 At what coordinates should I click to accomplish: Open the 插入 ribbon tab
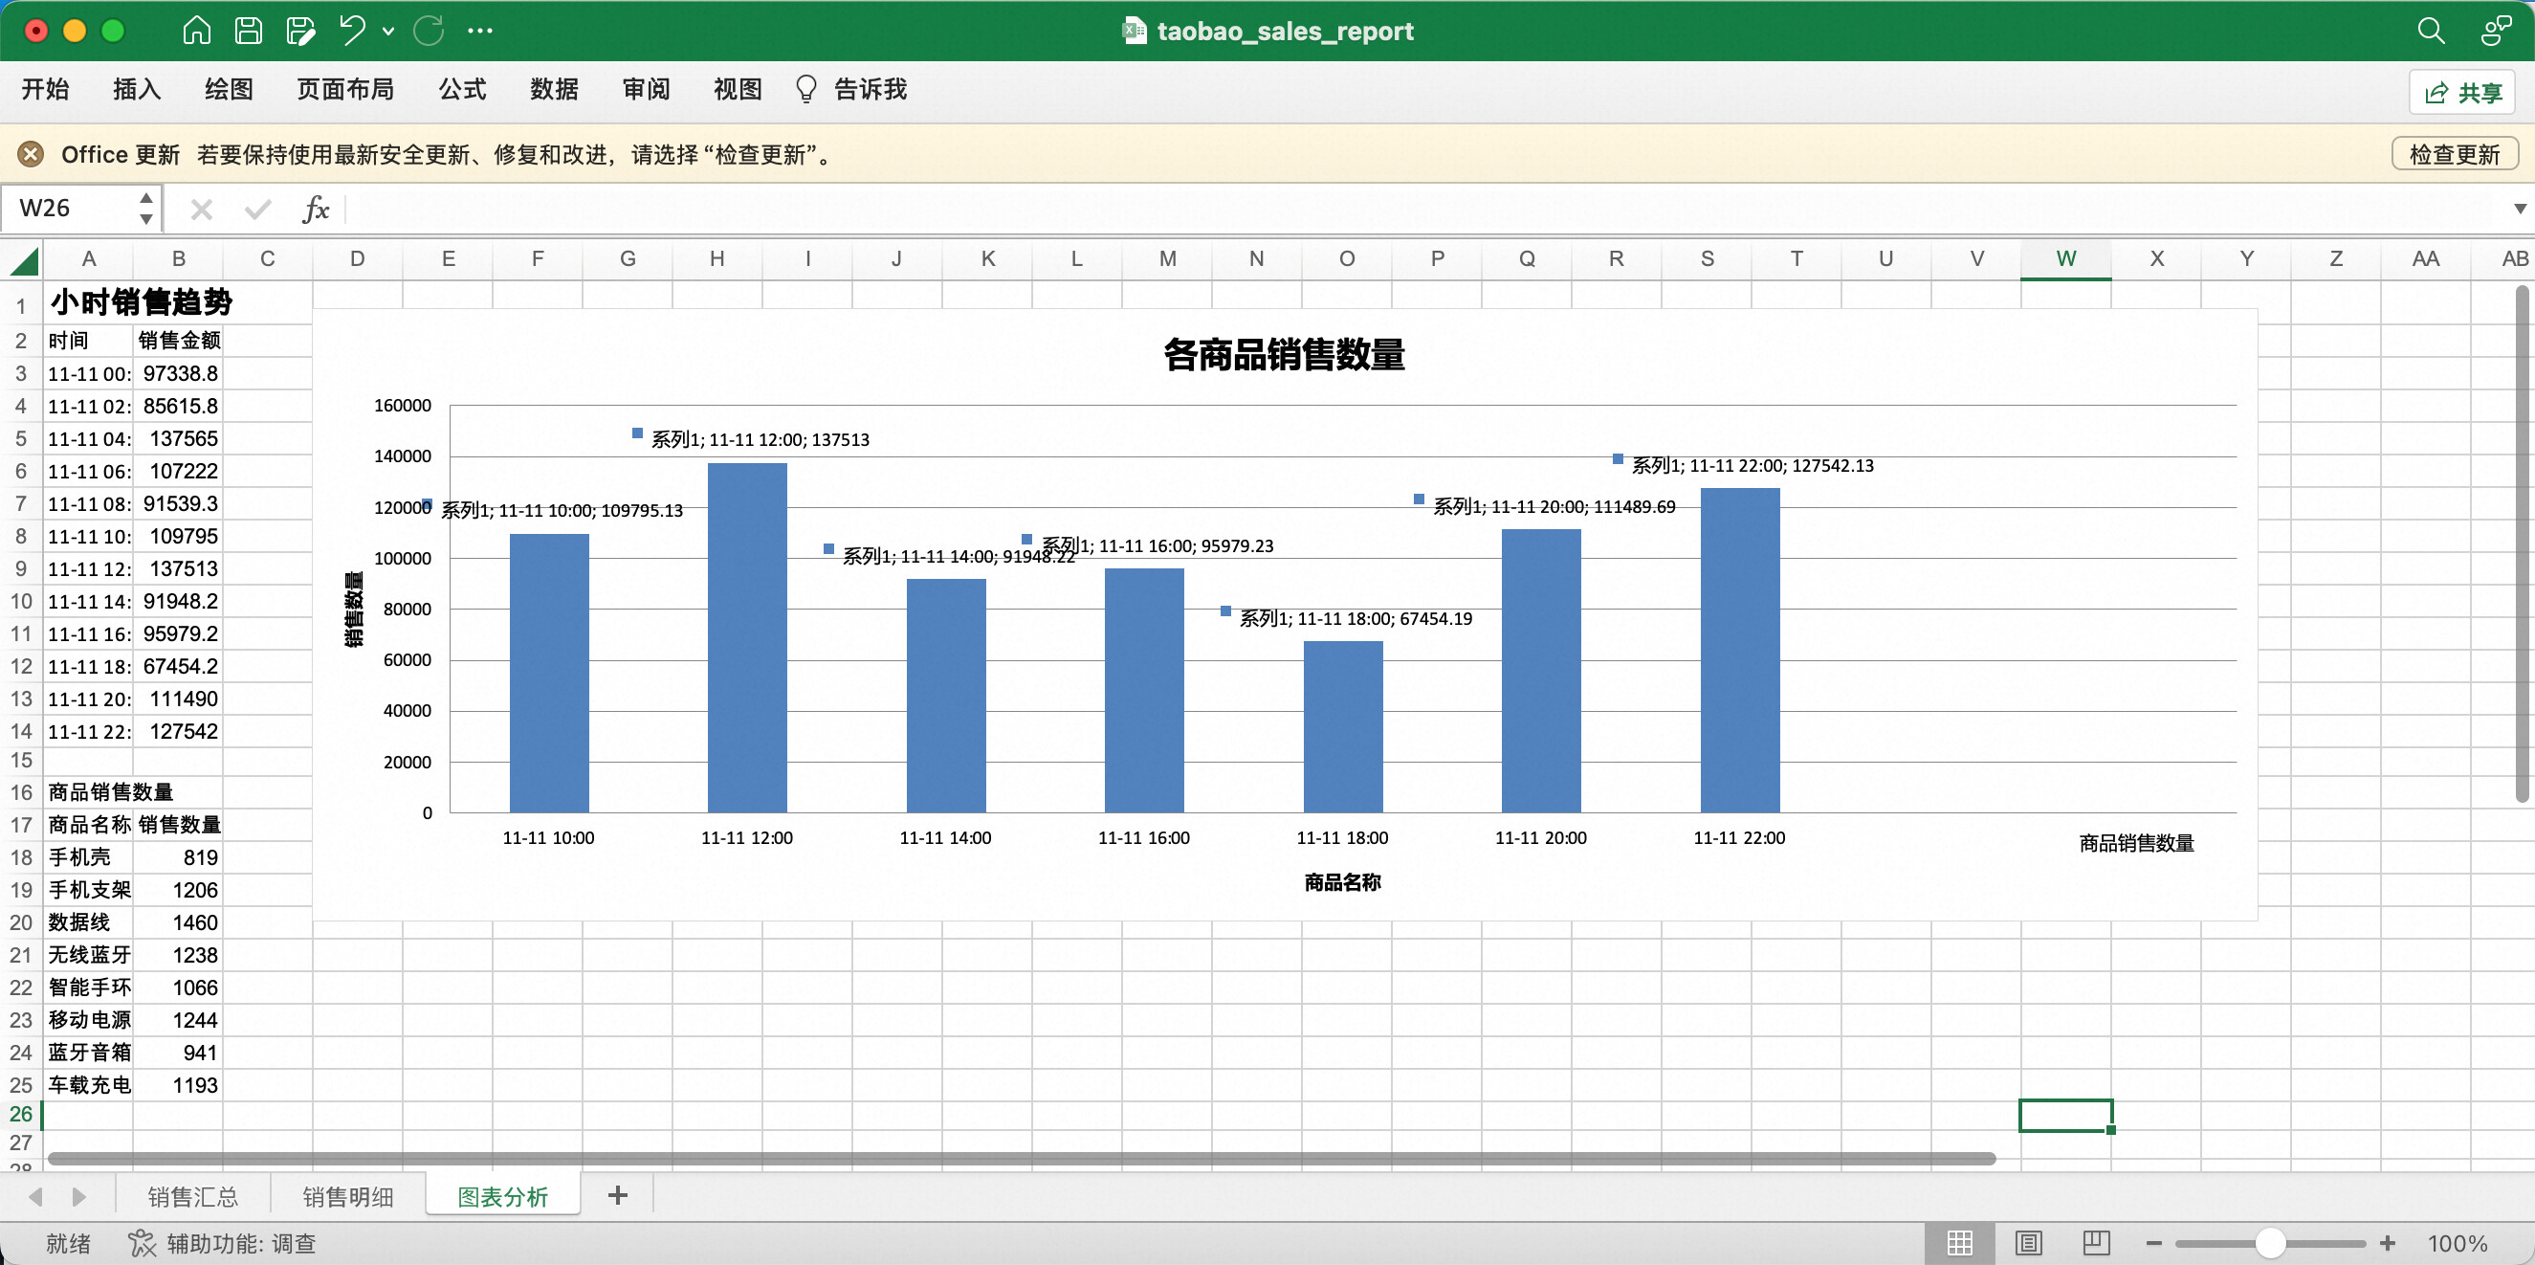pos(136,90)
